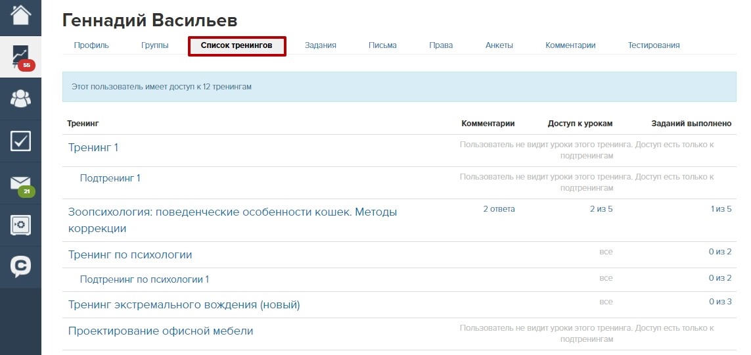
Task: Open the tasks checkmark icon in sidebar
Action: (20, 141)
